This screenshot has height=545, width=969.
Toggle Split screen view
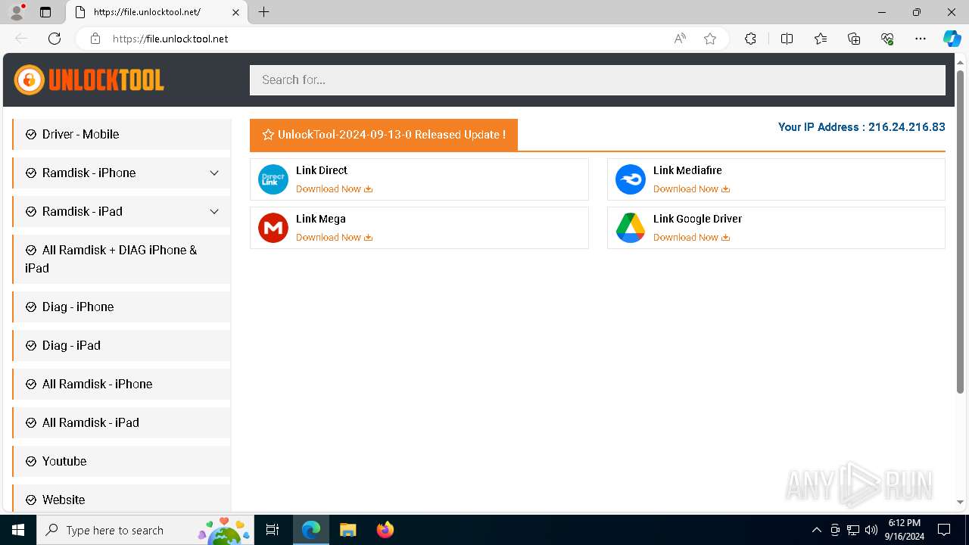787,39
